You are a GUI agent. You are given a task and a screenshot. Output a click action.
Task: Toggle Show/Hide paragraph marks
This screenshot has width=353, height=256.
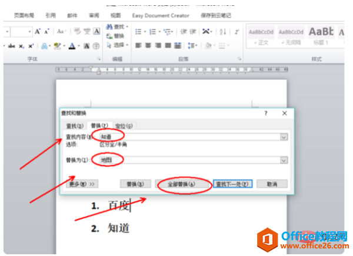237,32
